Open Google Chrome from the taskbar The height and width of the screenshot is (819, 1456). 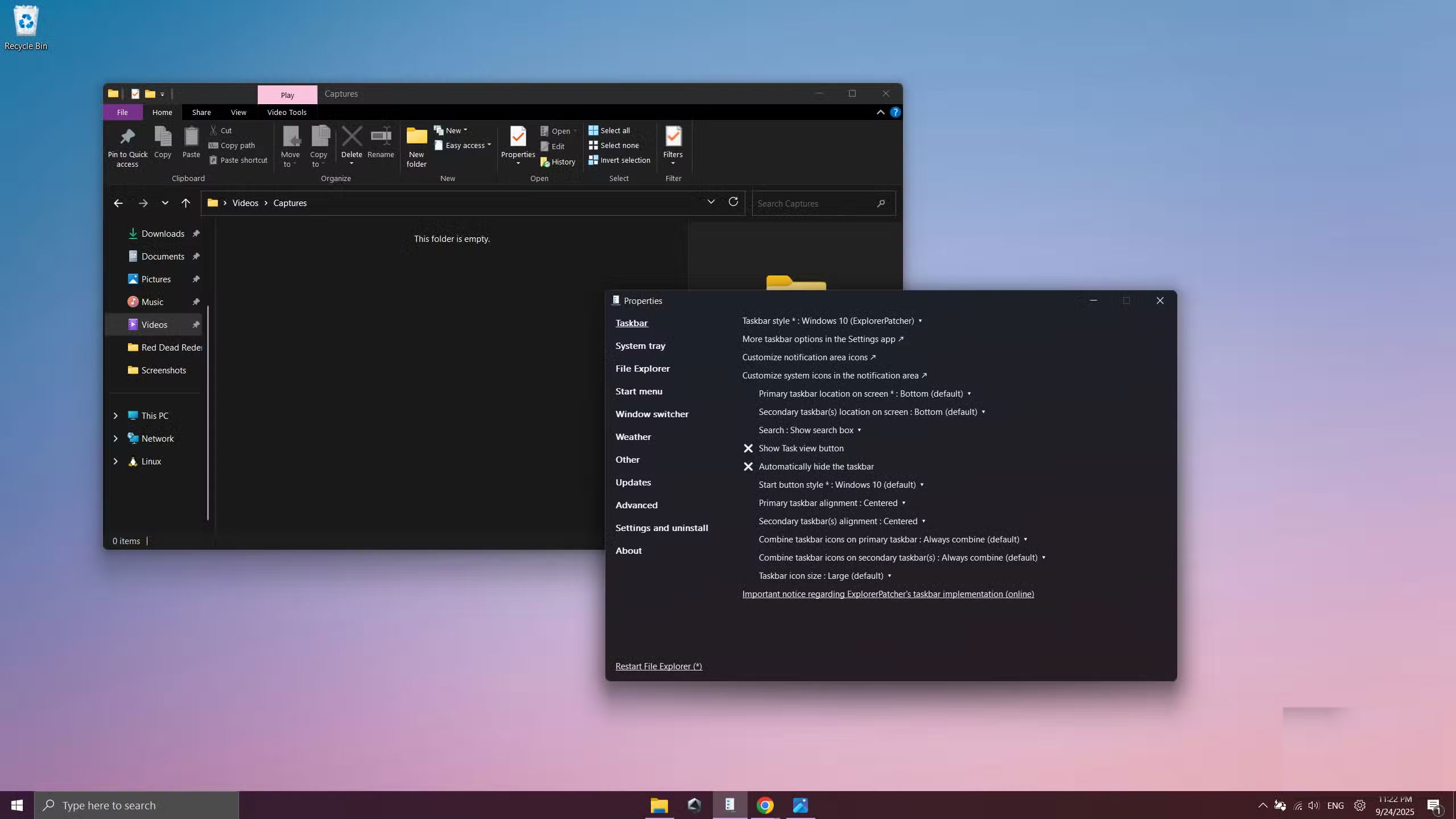click(765, 805)
